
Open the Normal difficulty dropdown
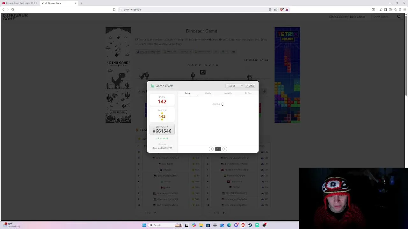235,86
